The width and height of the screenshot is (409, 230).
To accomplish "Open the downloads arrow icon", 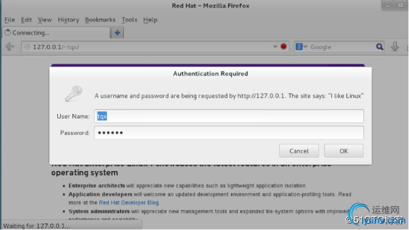I will coord(395,47).
